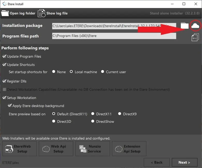
Task: Launch EtereWeb Setup installer
Action: pos(19,149)
